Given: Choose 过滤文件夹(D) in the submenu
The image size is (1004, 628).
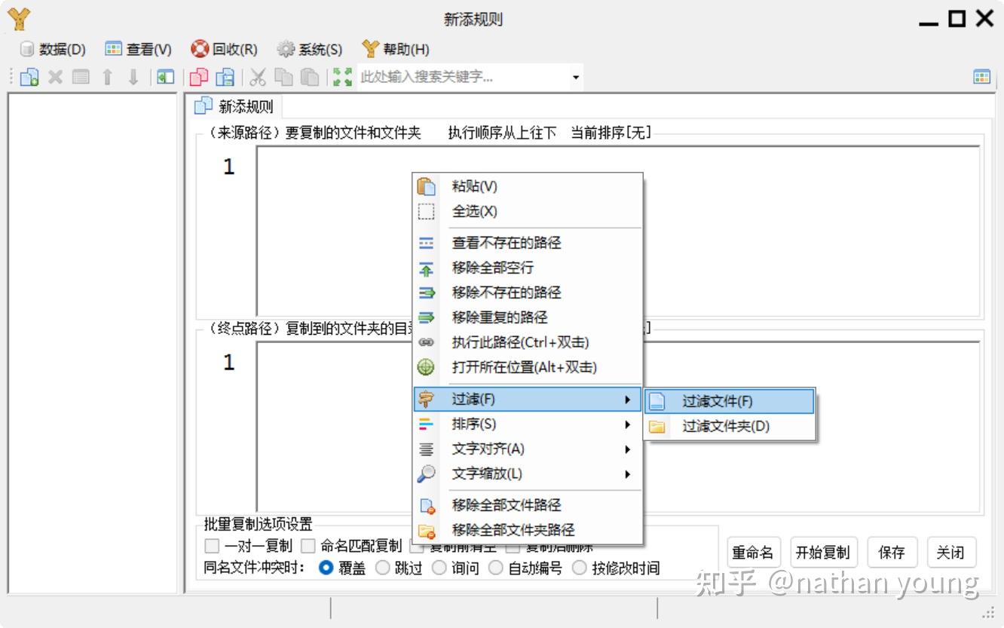Looking at the screenshot, I should 730,427.
